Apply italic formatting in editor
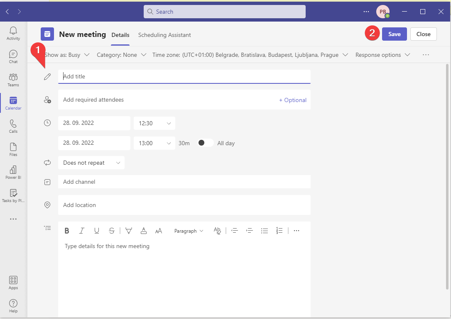This screenshot has width=451, height=319. coord(82,231)
